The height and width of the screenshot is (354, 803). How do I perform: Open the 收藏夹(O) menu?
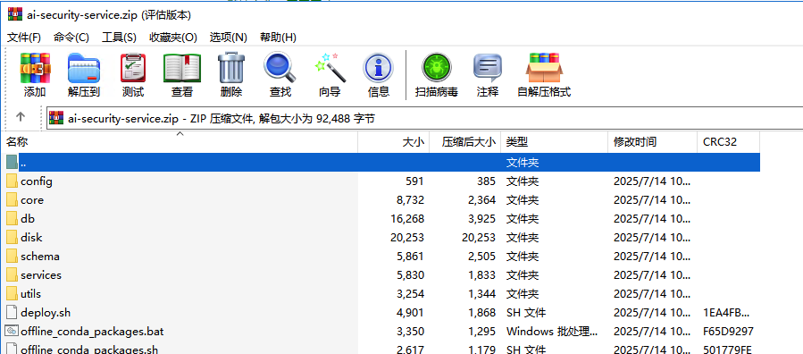click(172, 38)
